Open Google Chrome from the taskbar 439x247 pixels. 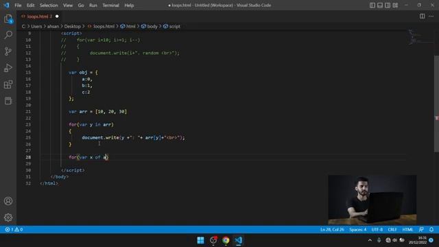(x=226, y=240)
